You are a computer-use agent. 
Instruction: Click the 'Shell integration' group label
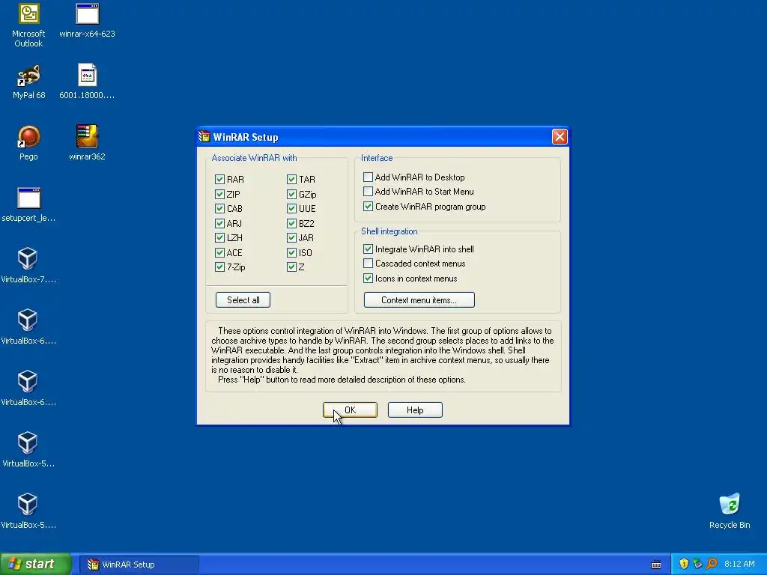[x=389, y=231]
